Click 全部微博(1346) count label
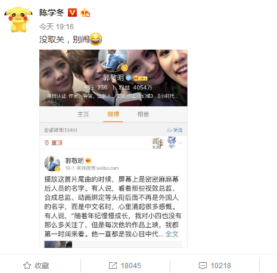 tap(61, 130)
